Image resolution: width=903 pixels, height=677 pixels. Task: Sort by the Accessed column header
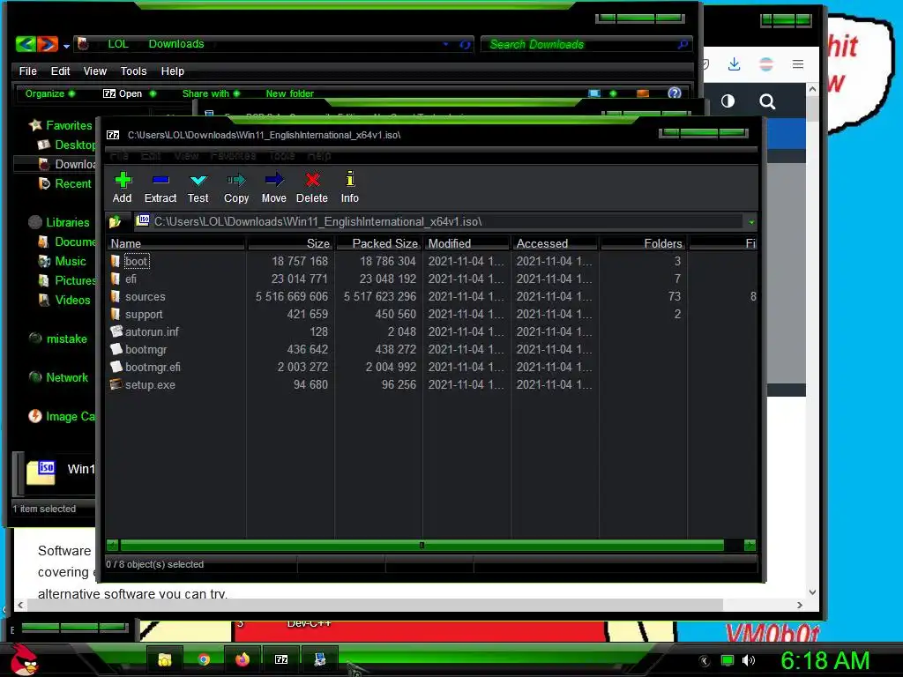(556, 243)
